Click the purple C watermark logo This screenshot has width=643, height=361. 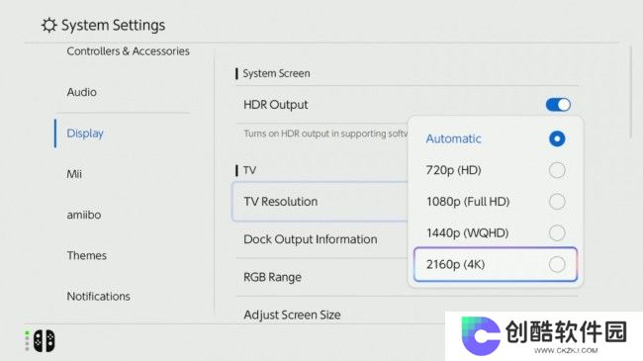pos(480,335)
